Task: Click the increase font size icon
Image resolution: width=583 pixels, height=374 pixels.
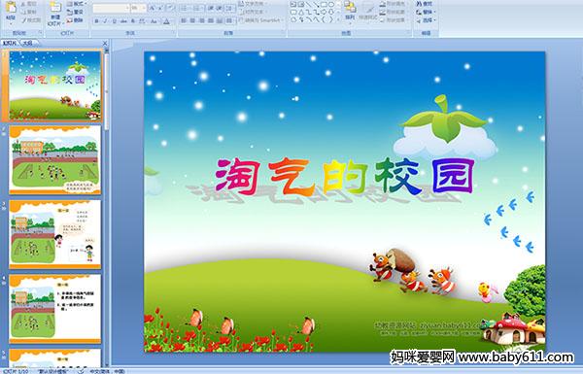Action: (153, 8)
